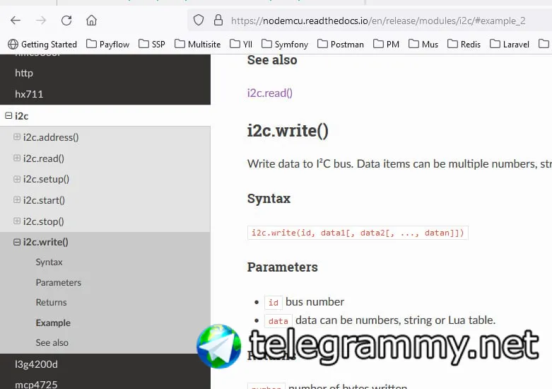Open the Multisite bookmark folder
Screen dimensions: 552x389
click(197, 45)
